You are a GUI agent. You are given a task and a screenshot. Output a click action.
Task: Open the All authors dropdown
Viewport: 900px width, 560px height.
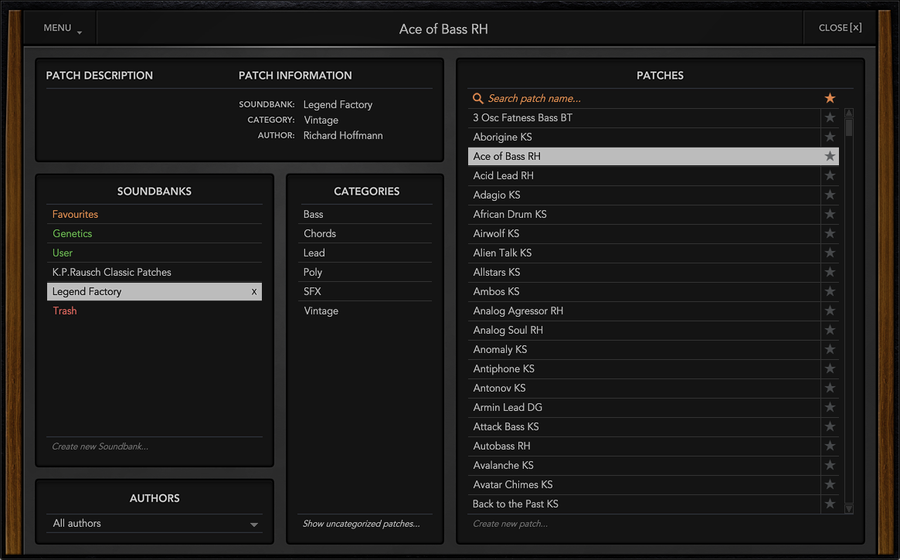point(155,524)
